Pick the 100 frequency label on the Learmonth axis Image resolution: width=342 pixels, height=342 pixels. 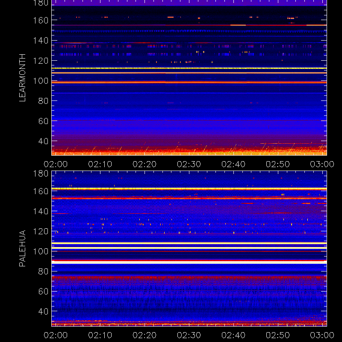click(41, 81)
